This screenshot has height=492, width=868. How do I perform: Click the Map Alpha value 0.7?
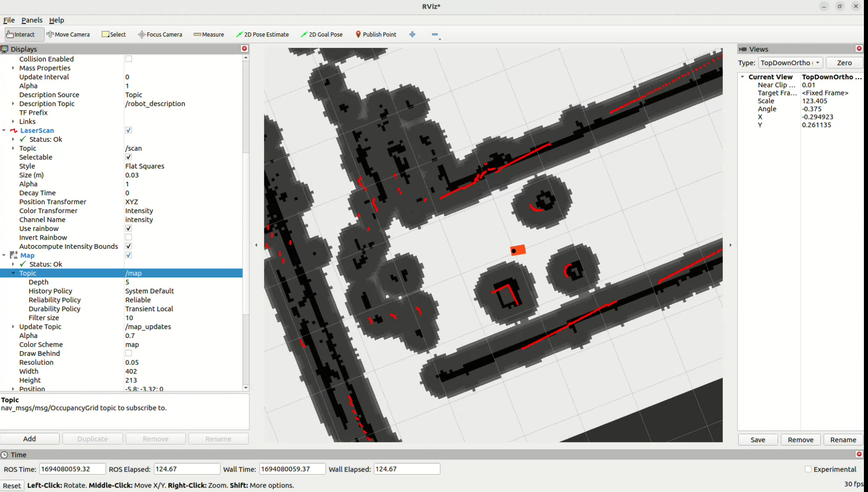[x=130, y=335]
